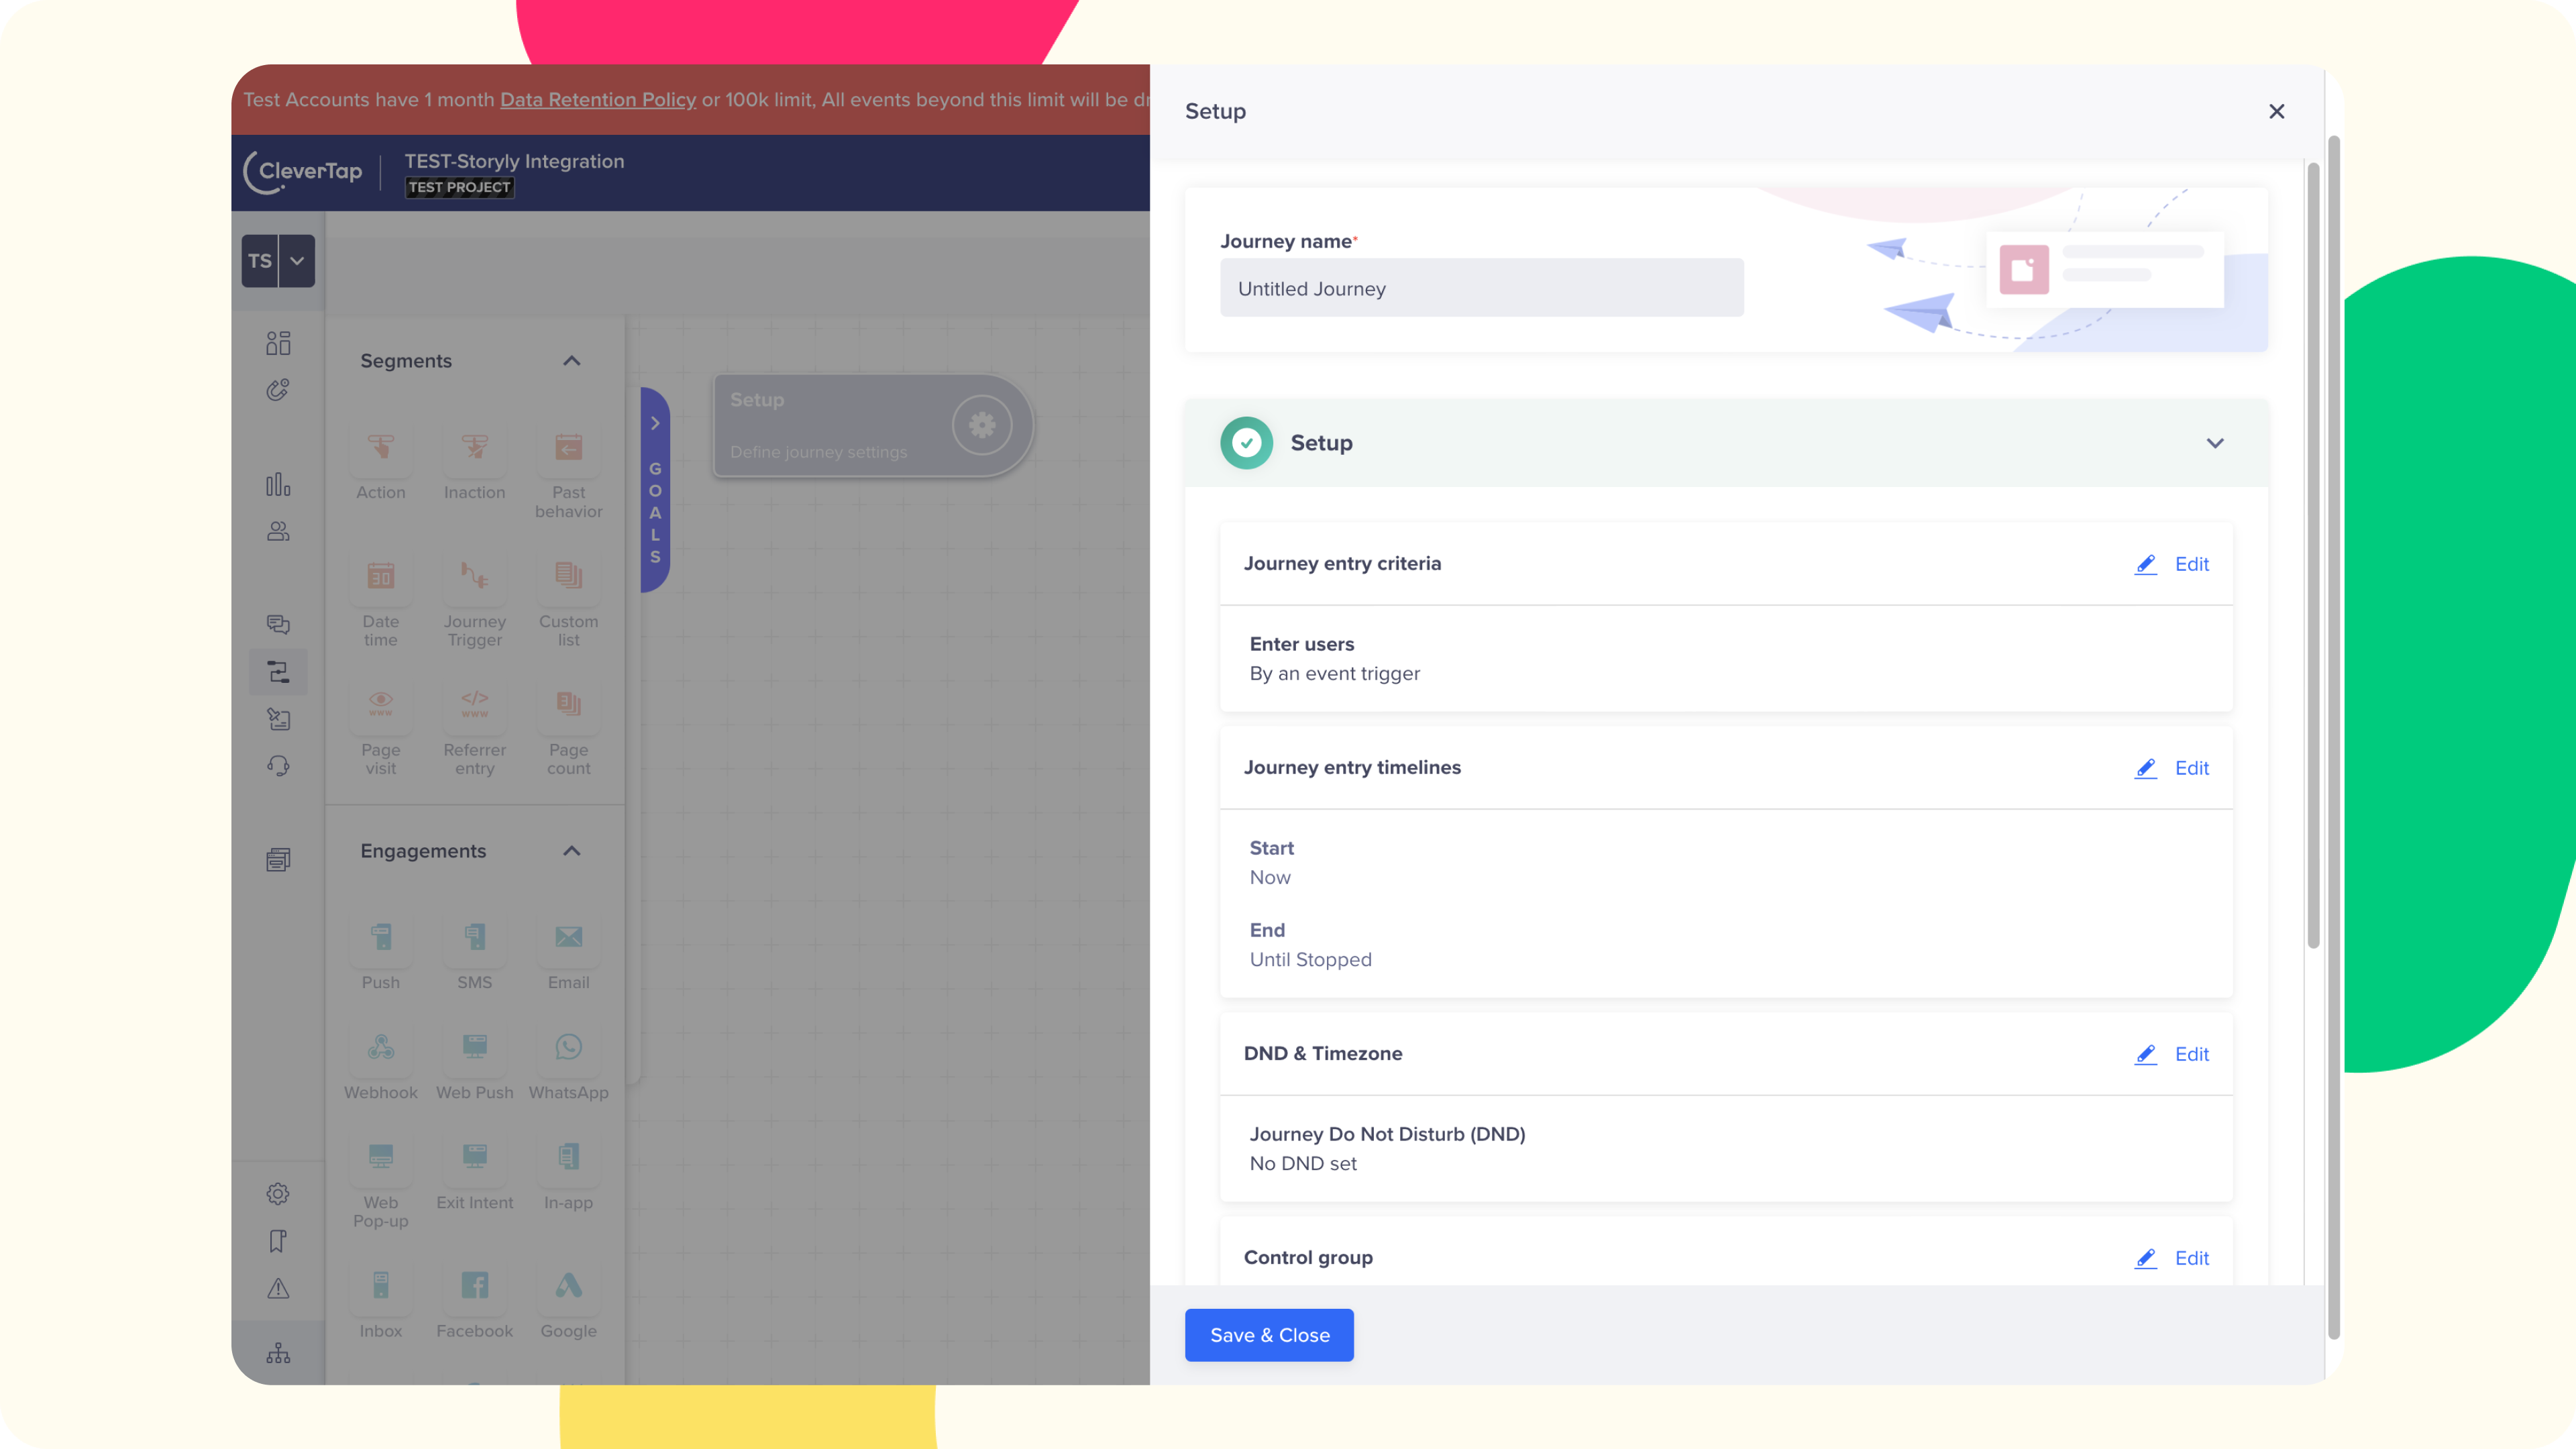Expand the GOALS side tab
Image resolution: width=2576 pixels, height=1449 pixels.
(655, 424)
